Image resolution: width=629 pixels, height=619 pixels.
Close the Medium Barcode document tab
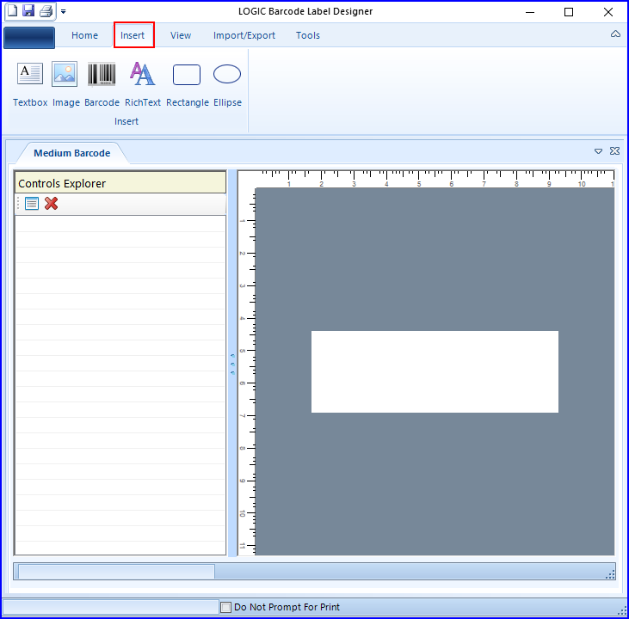point(614,150)
